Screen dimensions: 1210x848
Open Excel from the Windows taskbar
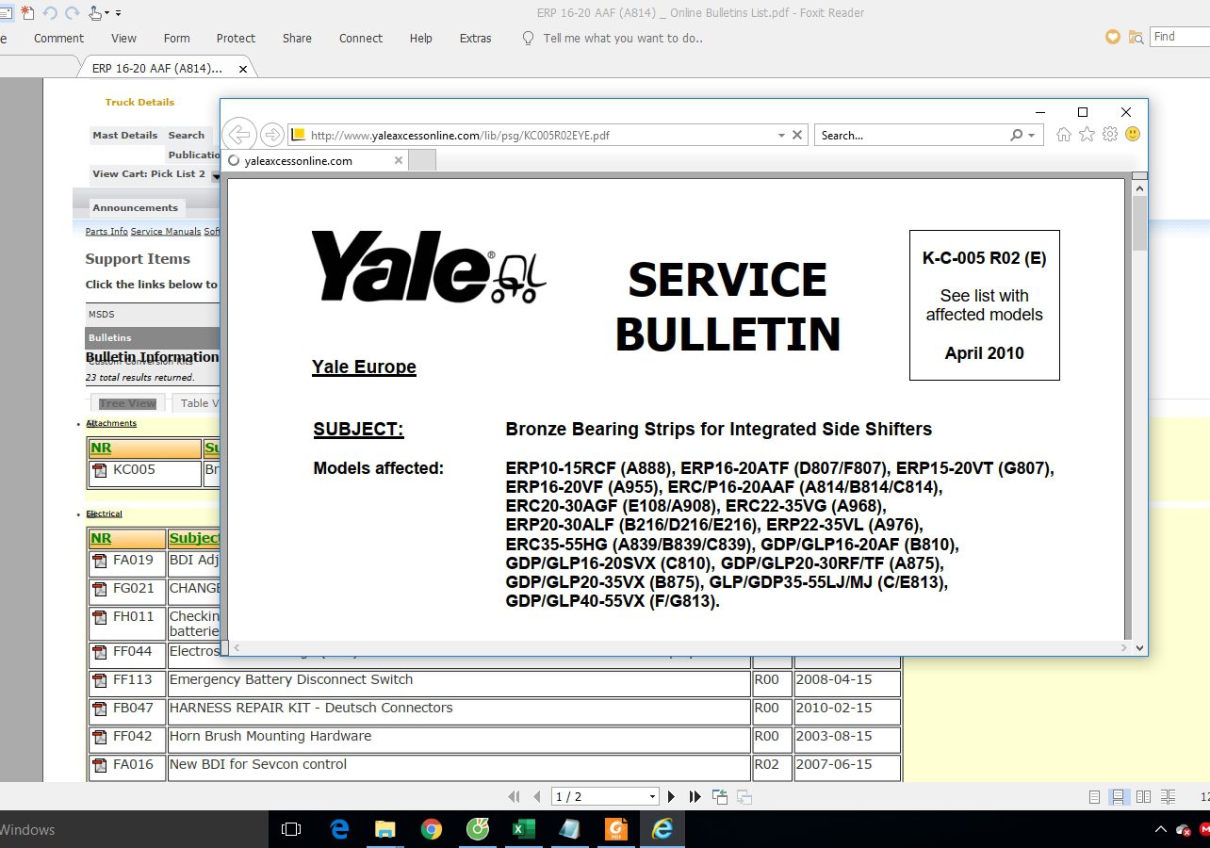pos(523,829)
